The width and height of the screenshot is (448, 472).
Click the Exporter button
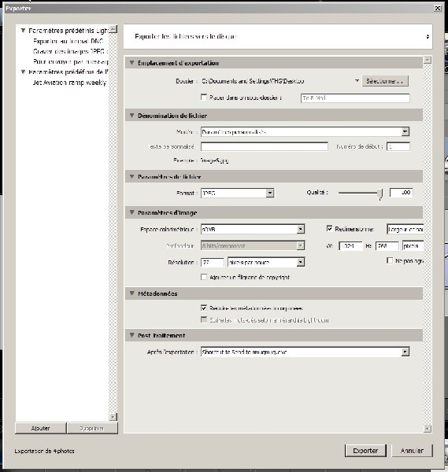[x=365, y=451]
